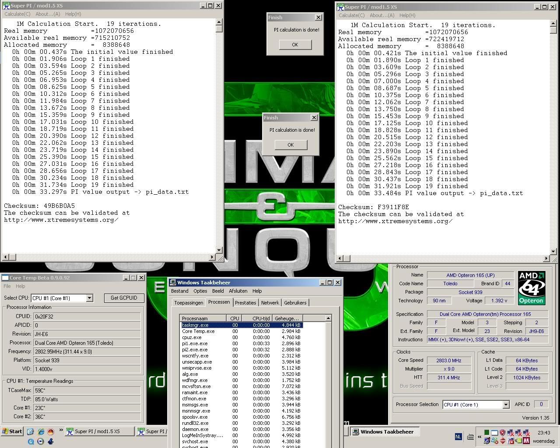Open the orange browser quick launch icon
This screenshot has width=560, height=448.
51,431
